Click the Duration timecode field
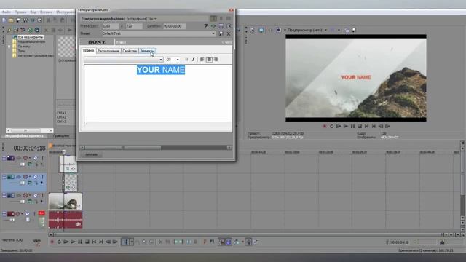The height and width of the screenshot is (262, 466). (x=175, y=26)
